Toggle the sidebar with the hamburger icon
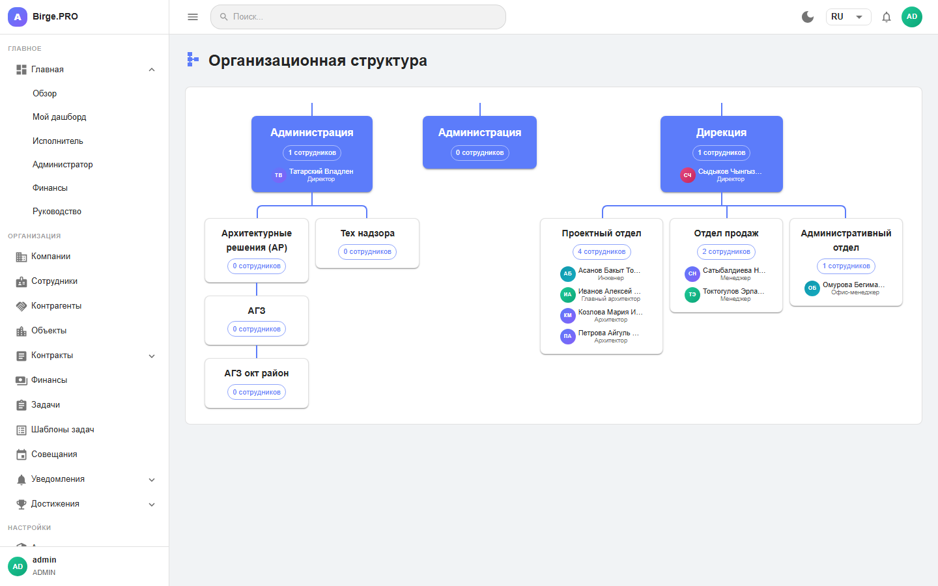This screenshot has height=586, width=938. click(x=192, y=17)
